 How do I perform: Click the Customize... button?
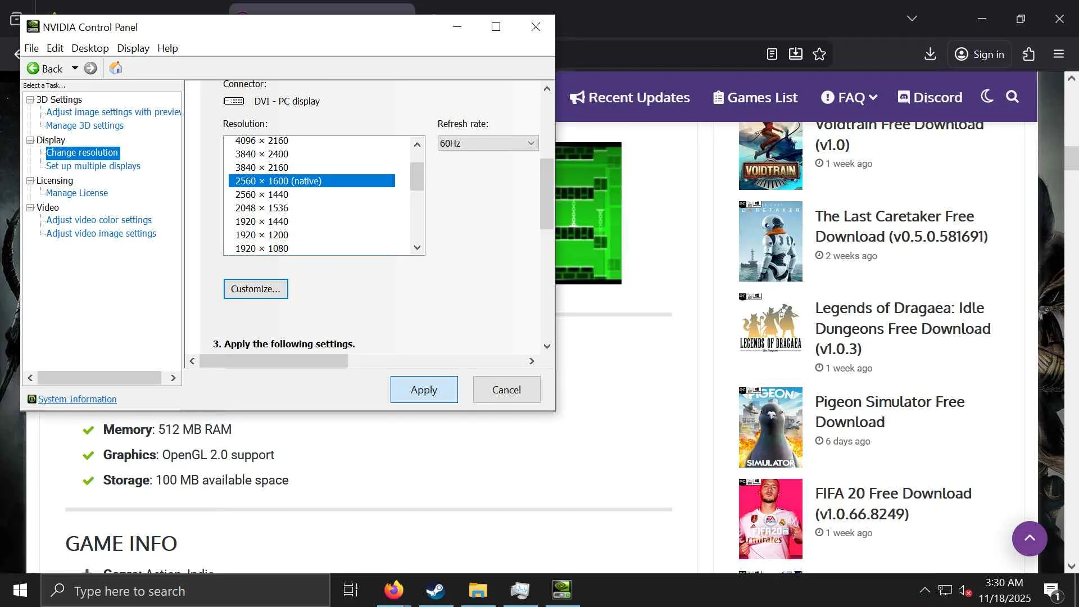coord(256,289)
